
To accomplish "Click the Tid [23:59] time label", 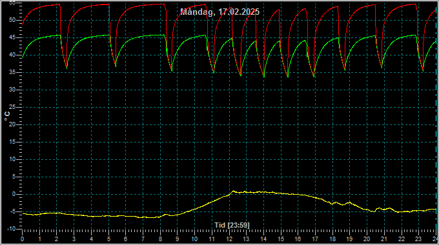I will (x=232, y=225).
